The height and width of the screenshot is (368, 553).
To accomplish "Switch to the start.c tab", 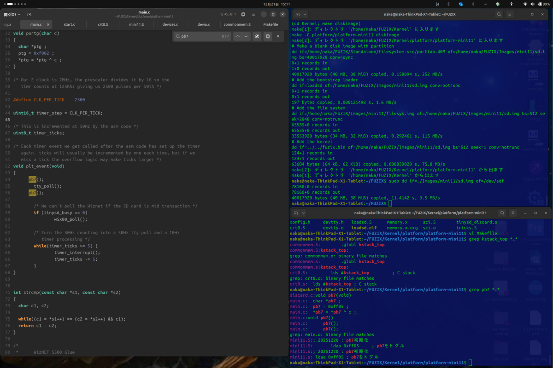I will (69, 24).
